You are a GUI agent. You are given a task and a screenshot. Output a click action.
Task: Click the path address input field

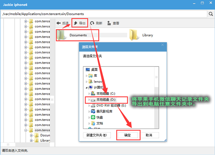[104, 14]
